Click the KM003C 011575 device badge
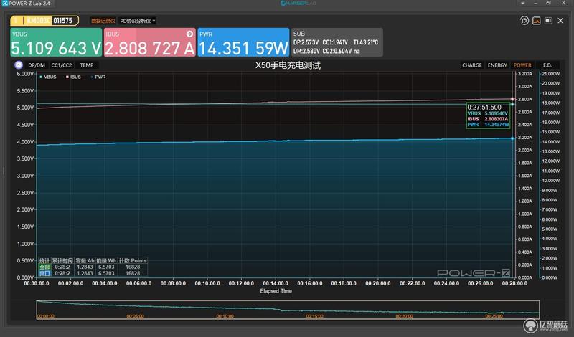 (44, 21)
